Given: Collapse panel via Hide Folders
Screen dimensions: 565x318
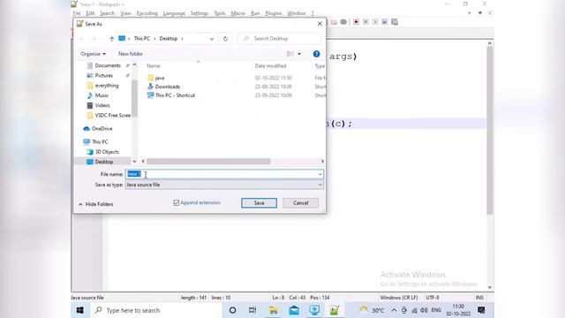Looking at the screenshot, I should (x=96, y=204).
